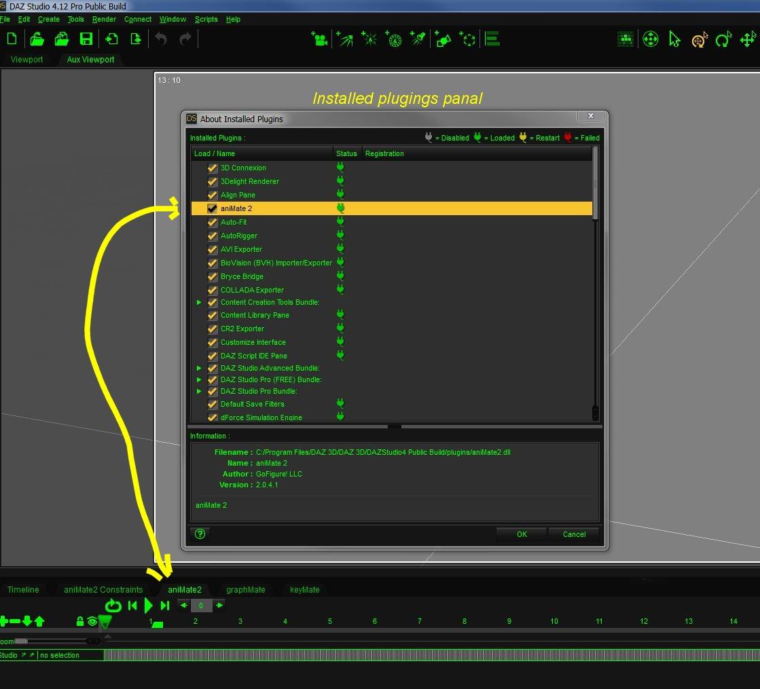Click Cancel in the plugins dialog

point(574,534)
